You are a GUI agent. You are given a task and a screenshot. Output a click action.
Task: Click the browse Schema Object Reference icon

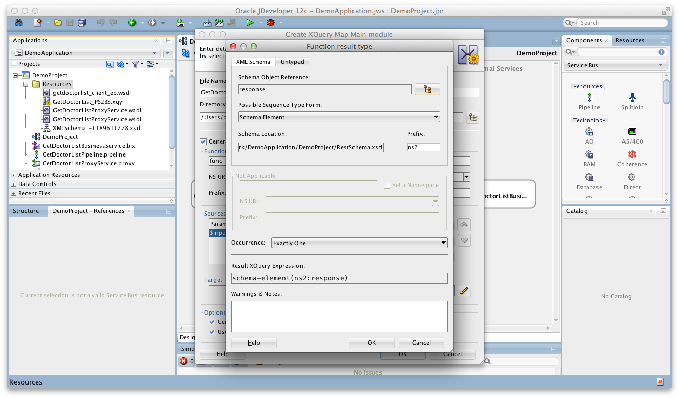427,89
